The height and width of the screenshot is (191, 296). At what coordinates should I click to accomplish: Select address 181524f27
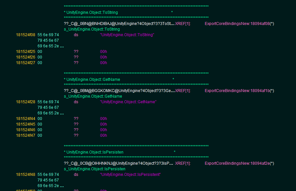pos(25,63)
